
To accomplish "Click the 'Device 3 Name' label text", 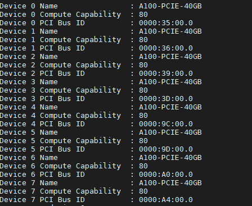I will pyautogui.click(x=29, y=82).
